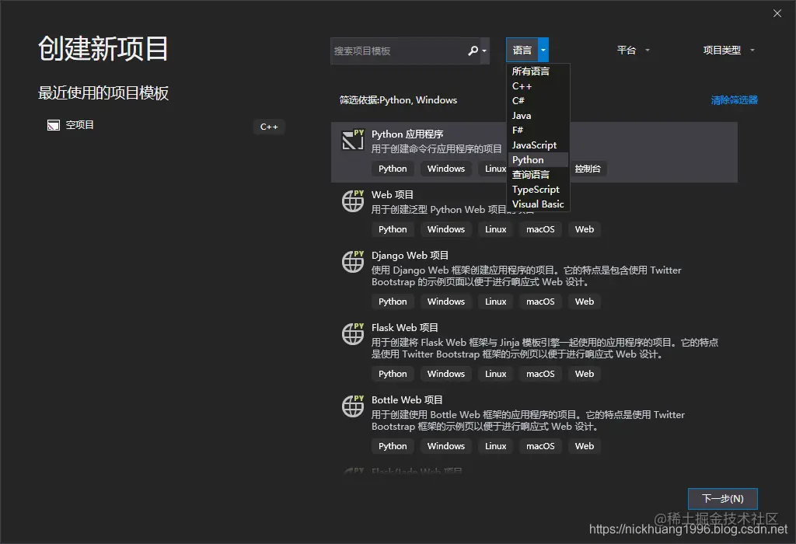Click the Bottle Web 项目 globe icon
The height and width of the screenshot is (544, 796).
353,406
